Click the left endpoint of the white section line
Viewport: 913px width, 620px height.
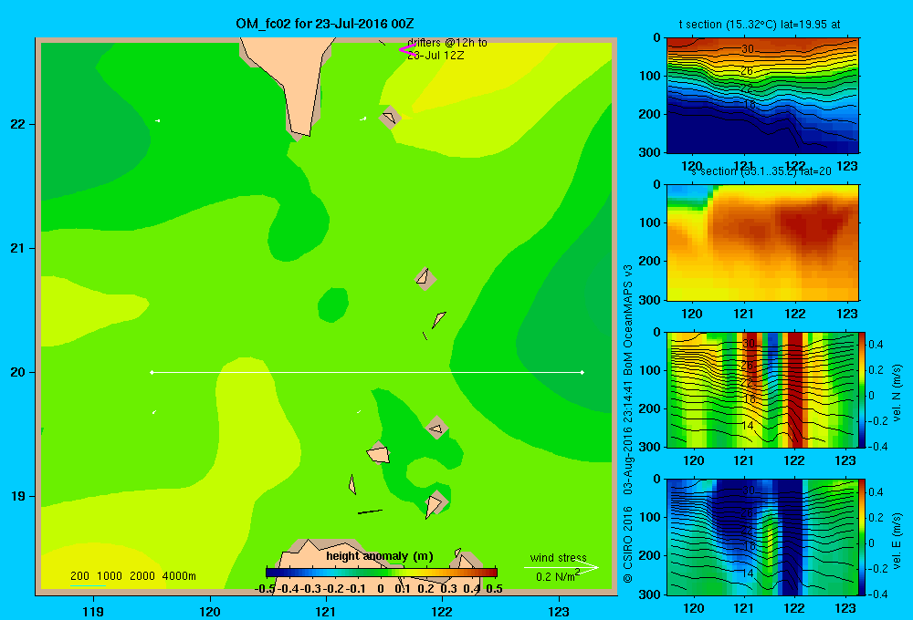coord(152,372)
